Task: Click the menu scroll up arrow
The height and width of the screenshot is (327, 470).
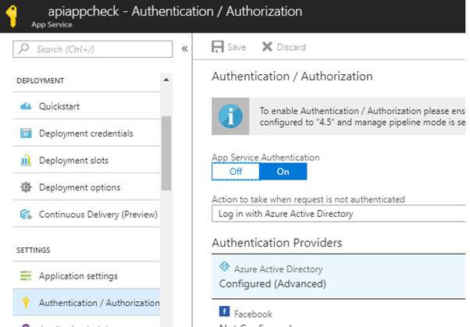Action: (x=166, y=80)
